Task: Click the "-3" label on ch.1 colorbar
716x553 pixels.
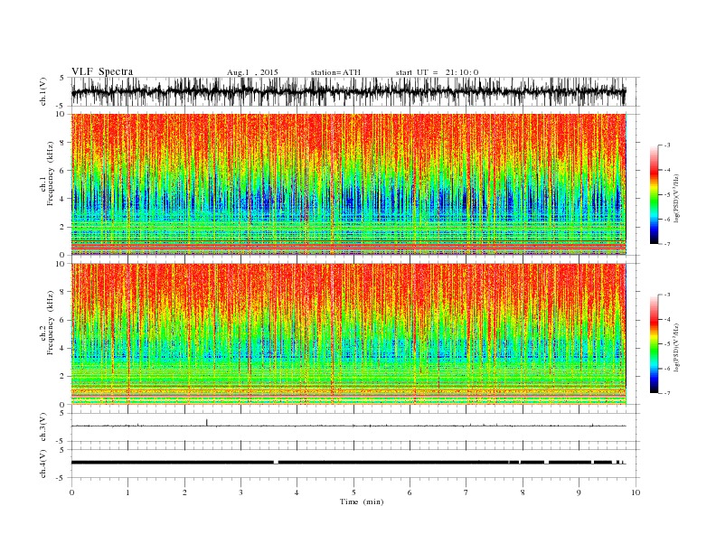Action: (x=667, y=145)
